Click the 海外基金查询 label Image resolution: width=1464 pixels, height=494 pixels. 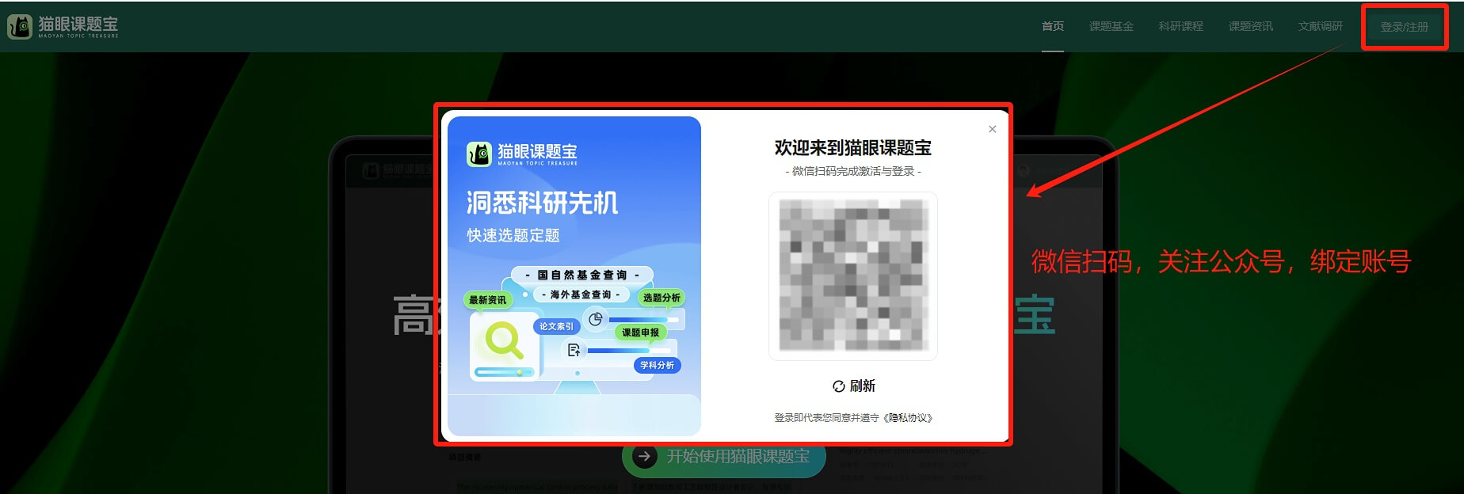coord(581,294)
